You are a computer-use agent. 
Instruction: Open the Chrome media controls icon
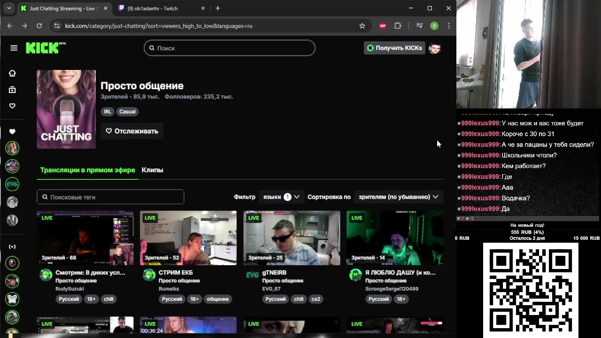(420, 26)
